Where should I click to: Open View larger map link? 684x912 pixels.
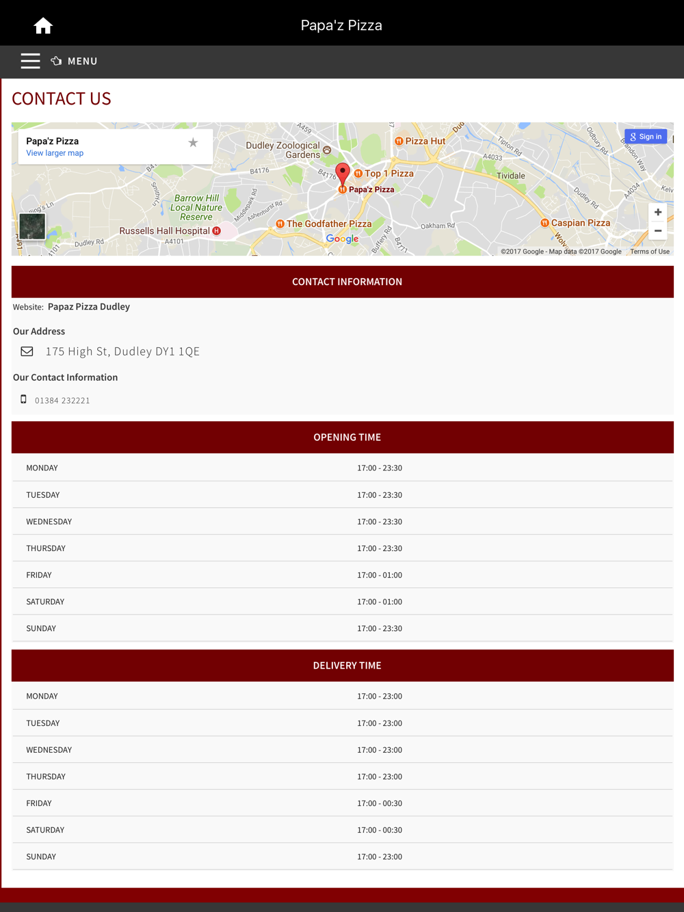pyautogui.click(x=55, y=153)
